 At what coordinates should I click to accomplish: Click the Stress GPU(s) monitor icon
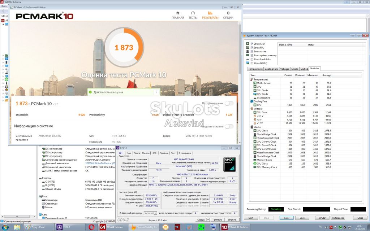click(x=248, y=63)
